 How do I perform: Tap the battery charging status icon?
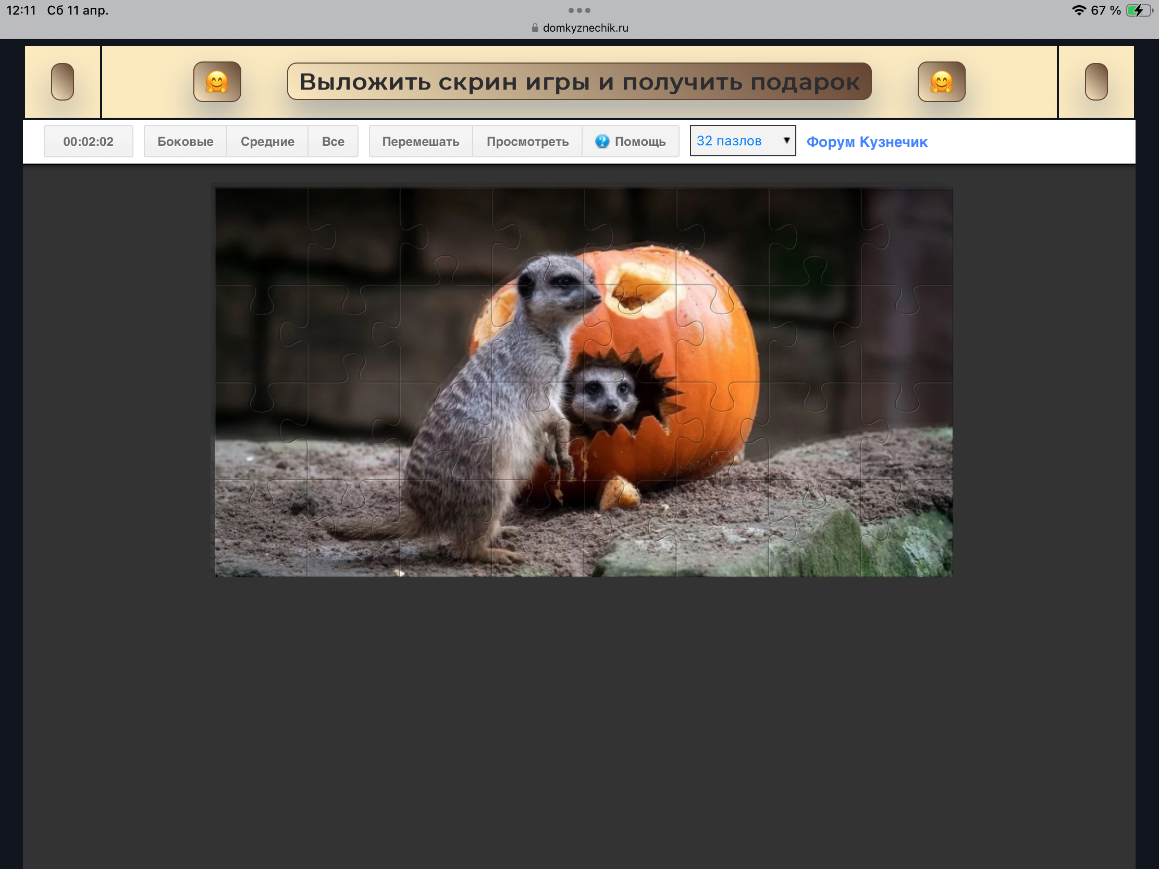tap(1138, 10)
